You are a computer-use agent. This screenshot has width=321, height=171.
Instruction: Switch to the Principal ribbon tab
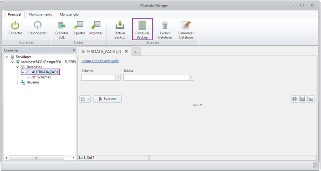pyautogui.click(x=14, y=14)
